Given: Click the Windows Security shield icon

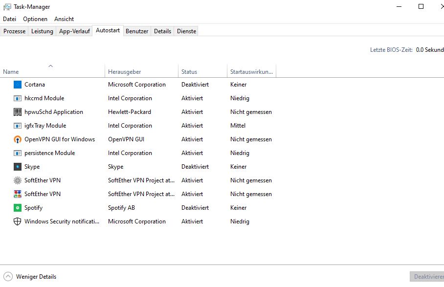Looking at the screenshot, I should 18,221.
